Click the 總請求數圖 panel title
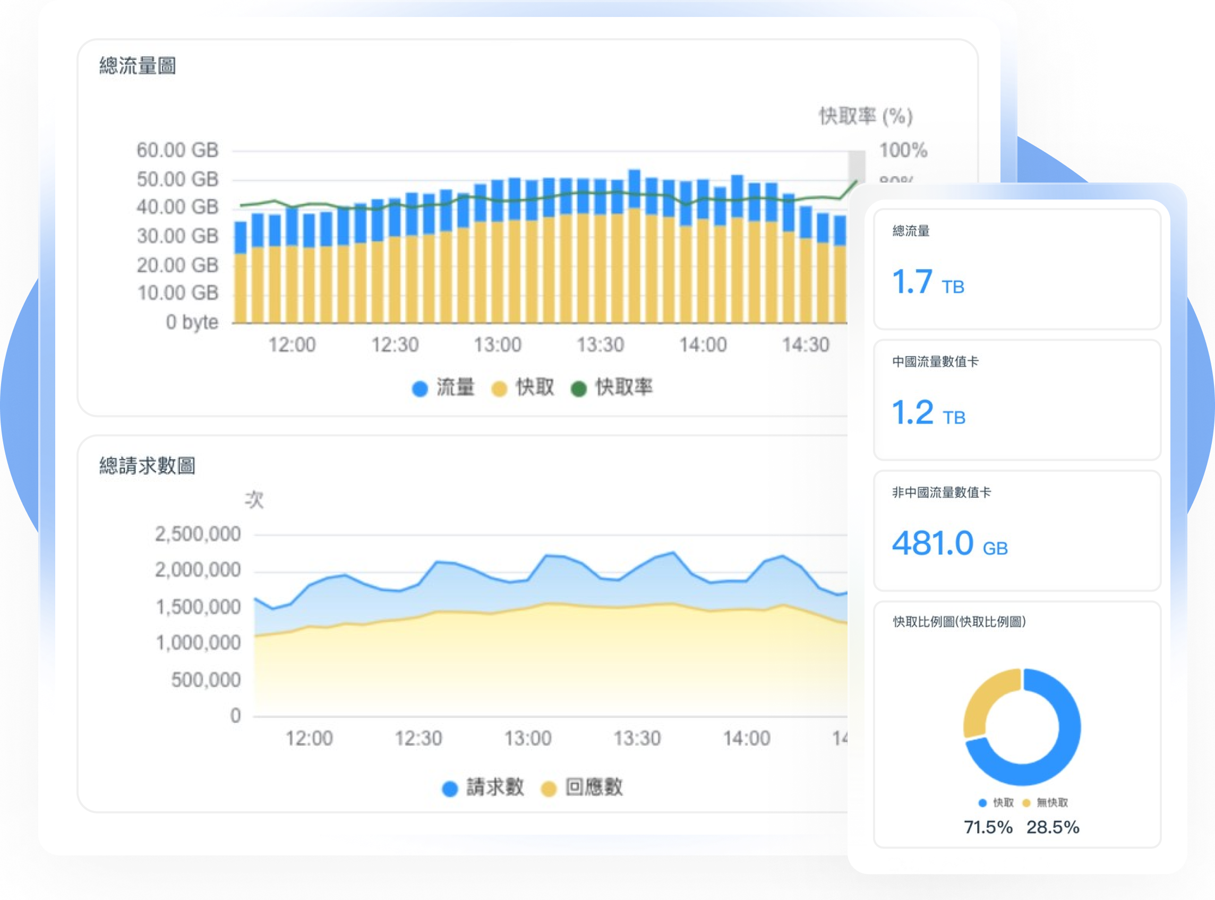 (x=147, y=466)
